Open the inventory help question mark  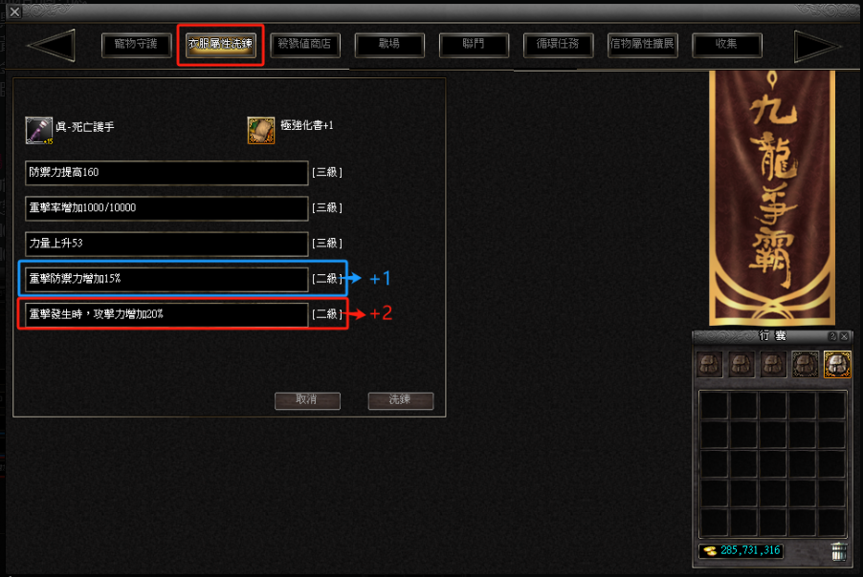point(832,336)
